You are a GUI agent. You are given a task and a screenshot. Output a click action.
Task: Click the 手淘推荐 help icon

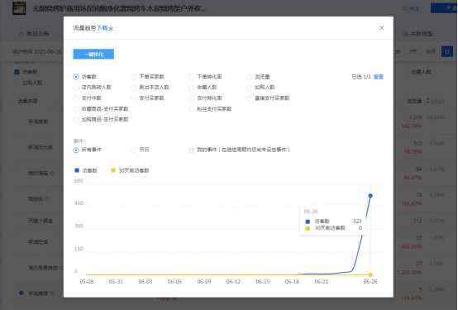coord(52,293)
